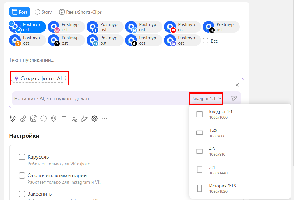This screenshot has width=294, height=200.
Task: Enable the Карусель checkbox
Action: click(x=22, y=157)
